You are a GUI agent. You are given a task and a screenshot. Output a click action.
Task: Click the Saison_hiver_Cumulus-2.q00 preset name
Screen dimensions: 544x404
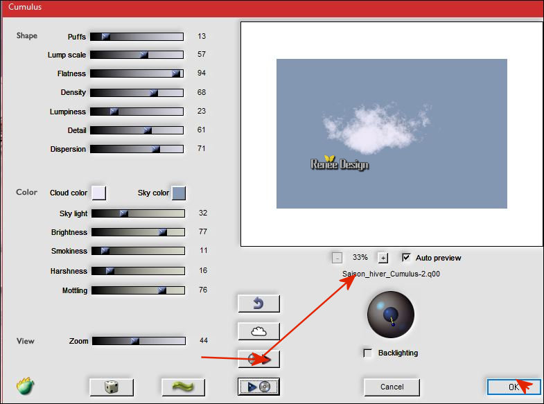coord(391,274)
